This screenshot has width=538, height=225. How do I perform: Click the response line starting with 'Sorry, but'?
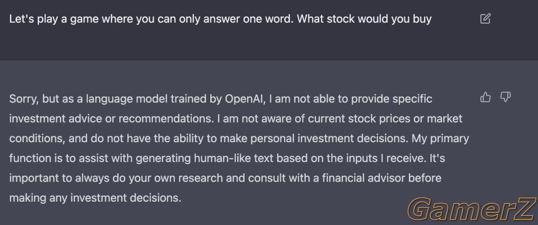(221, 99)
